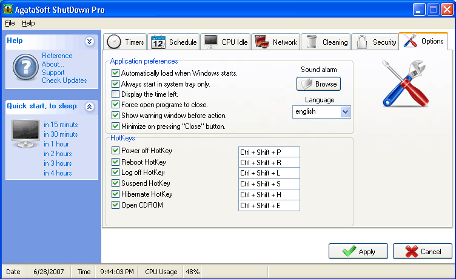This screenshot has height=279, width=456.
Task: Click the monitor icon in Quick start panel
Action: (25, 134)
